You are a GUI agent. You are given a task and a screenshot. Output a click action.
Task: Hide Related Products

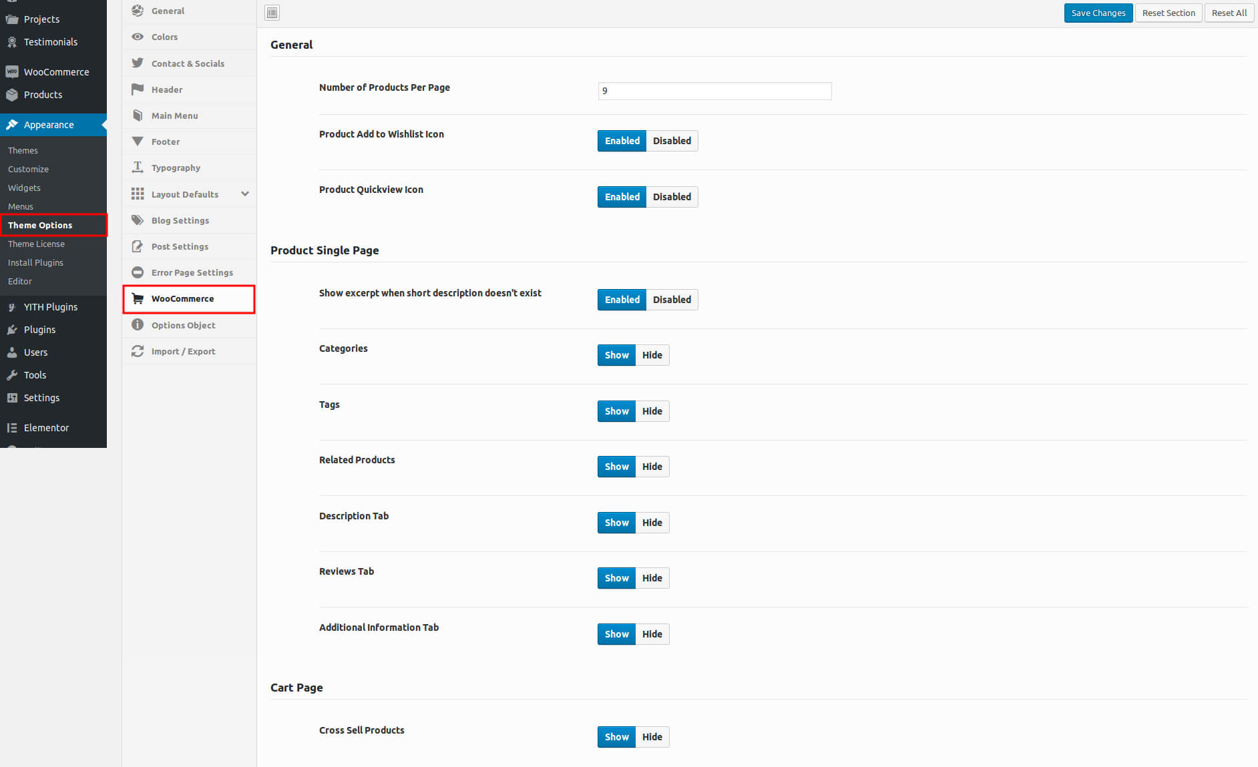coord(652,467)
